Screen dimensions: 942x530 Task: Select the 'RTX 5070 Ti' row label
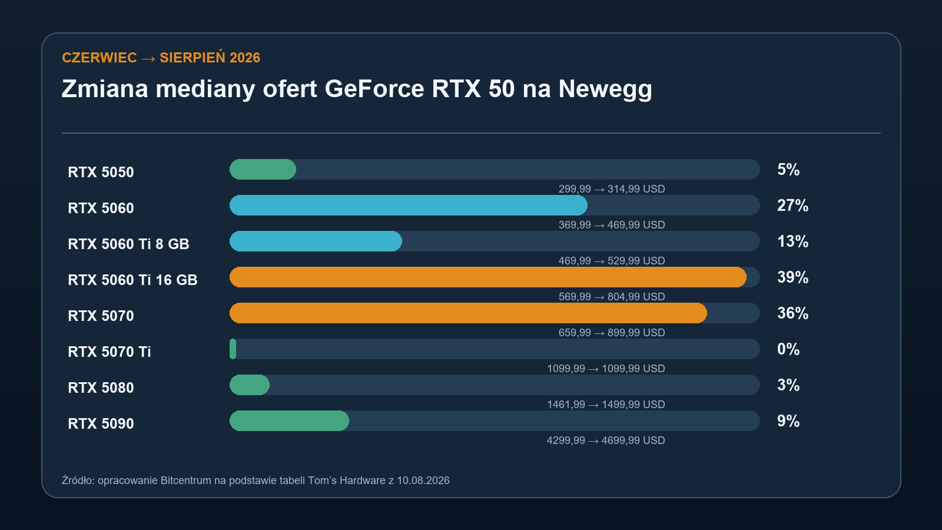(110, 352)
